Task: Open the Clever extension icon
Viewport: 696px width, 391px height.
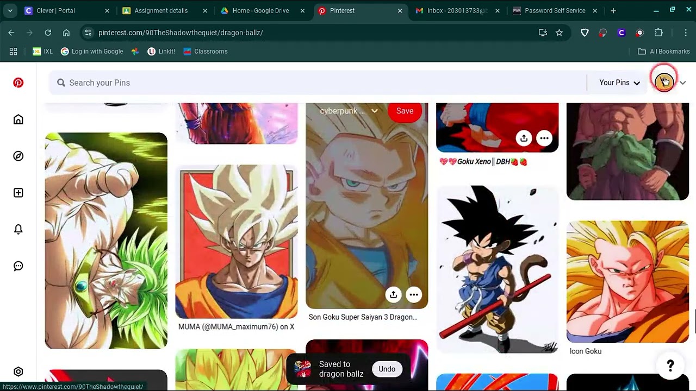Action: (x=622, y=33)
